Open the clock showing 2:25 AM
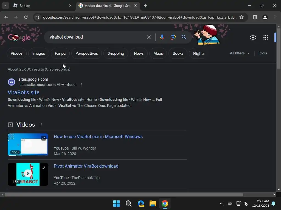Image resolution: width=281 pixels, height=210 pixels. tap(261, 203)
